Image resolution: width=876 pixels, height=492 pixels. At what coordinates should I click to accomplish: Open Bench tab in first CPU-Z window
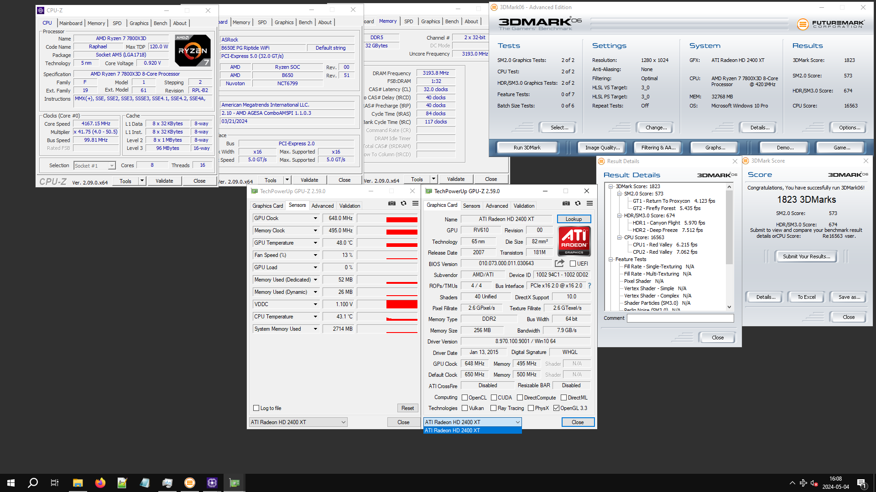point(160,23)
